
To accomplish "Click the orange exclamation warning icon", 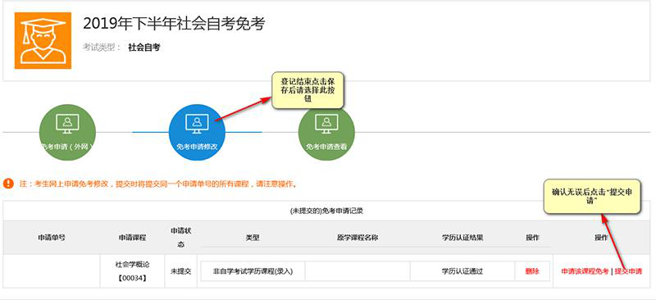I will tap(8, 184).
